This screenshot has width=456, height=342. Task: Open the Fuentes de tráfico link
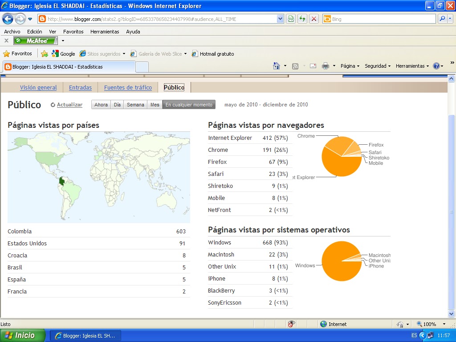128,88
